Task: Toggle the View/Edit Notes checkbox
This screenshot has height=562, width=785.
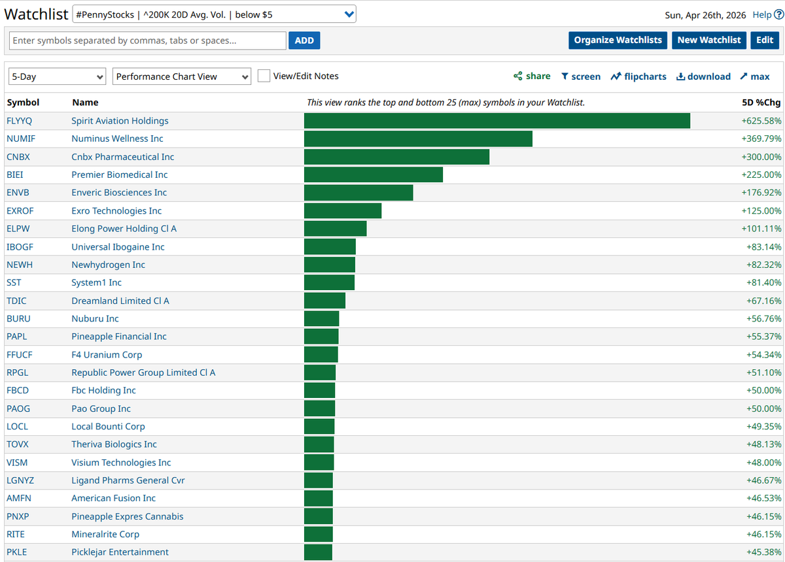Action: pyautogui.click(x=264, y=76)
